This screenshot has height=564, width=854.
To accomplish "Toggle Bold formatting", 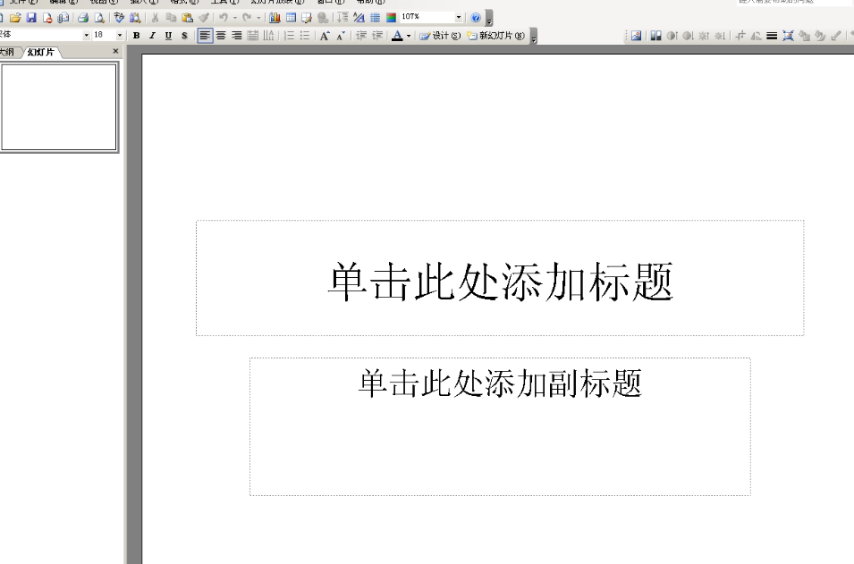I will click(137, 36).
